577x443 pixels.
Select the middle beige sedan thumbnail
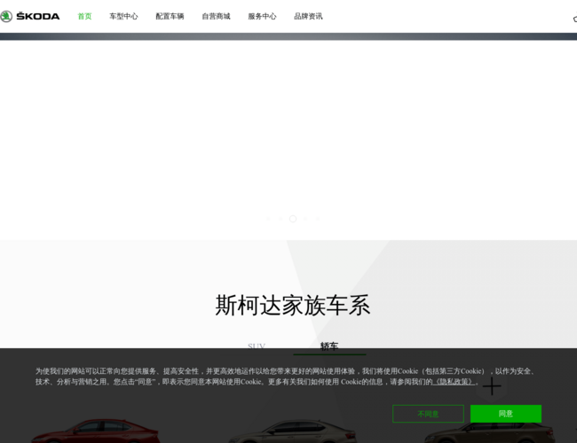pyautogui.click(x=293, y=432)
